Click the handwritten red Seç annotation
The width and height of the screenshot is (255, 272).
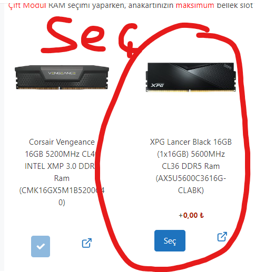[x=90, y=37]
